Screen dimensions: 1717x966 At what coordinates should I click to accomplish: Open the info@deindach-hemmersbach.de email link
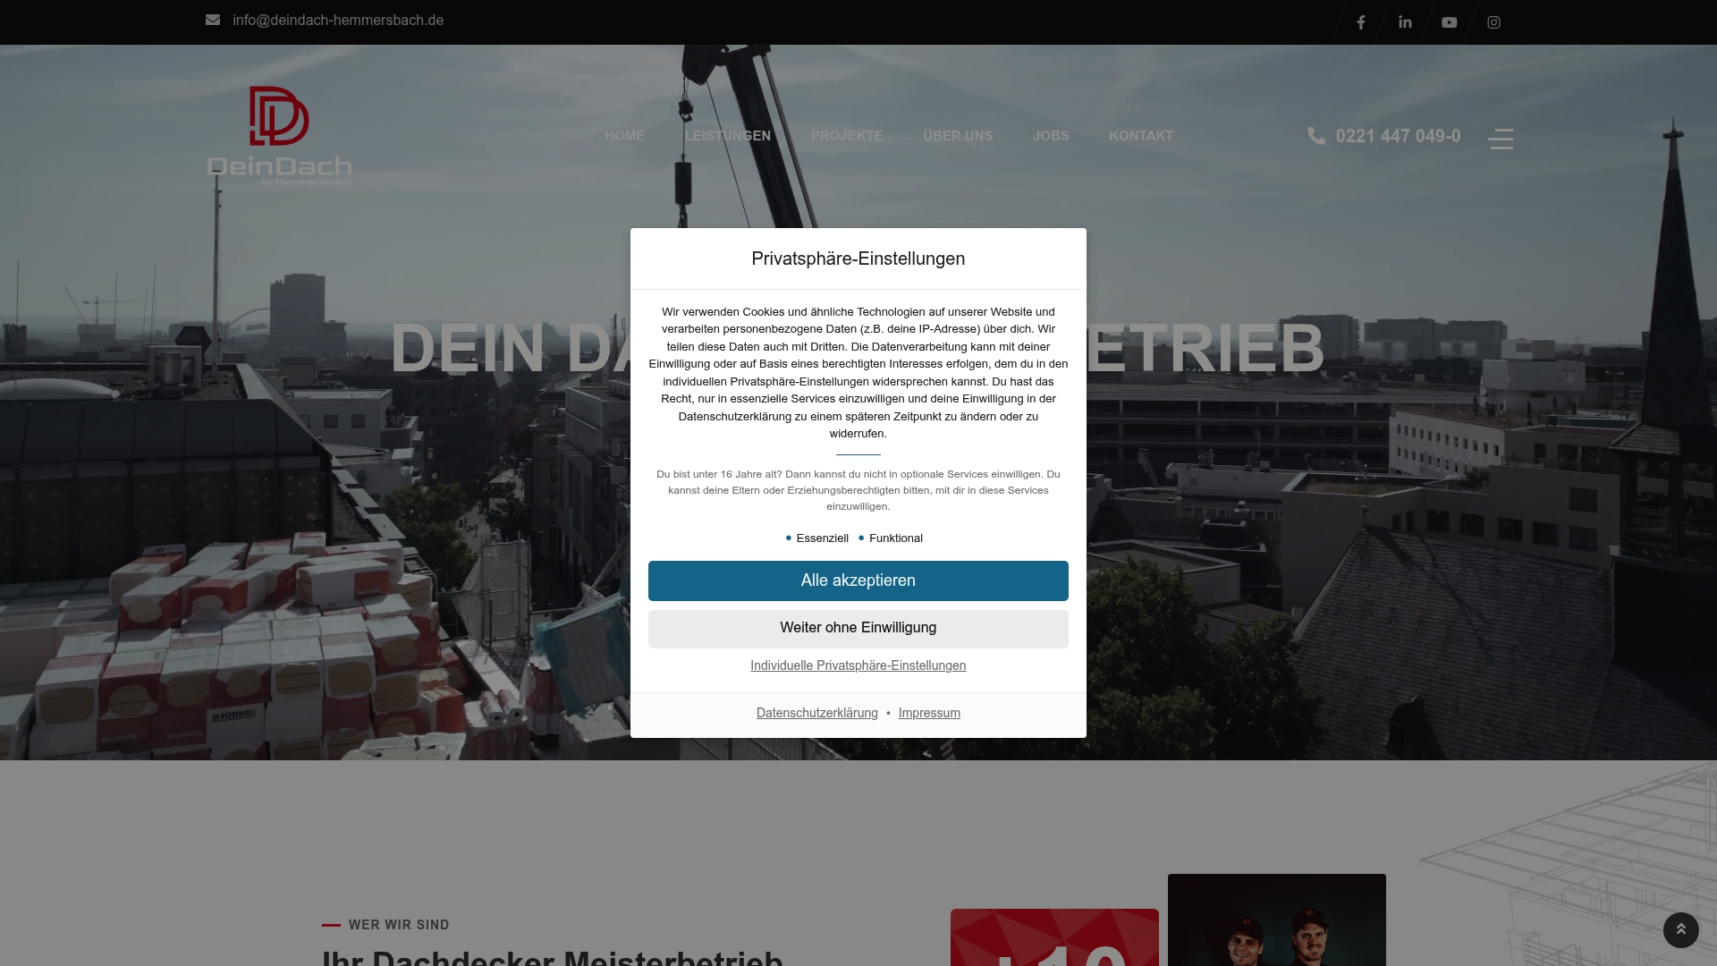338,20
